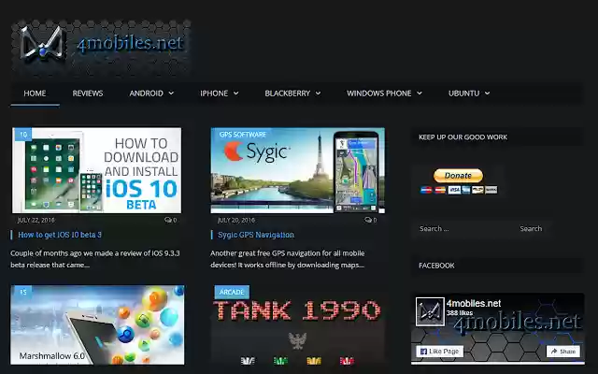The width and height of the screenshot is (598, 374).
Task: Click the Visa card icon under Donate
Action: click(x=454, y=190)
